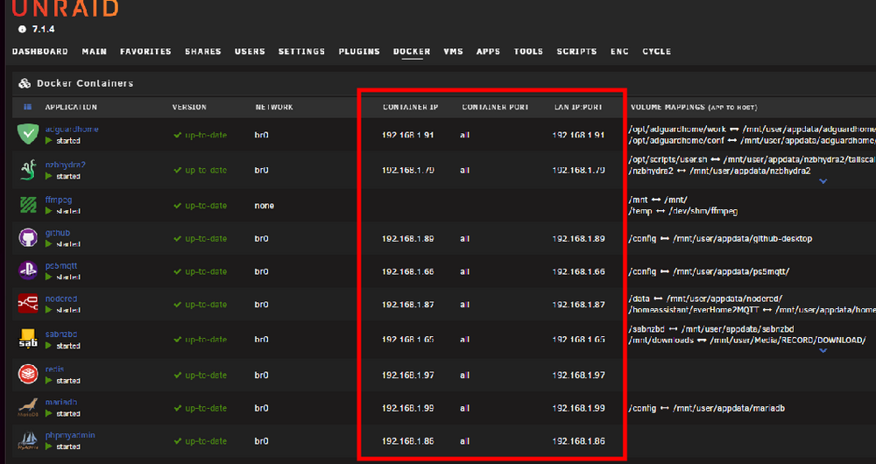Open the github container link
This screenshot has width=876, height=464.
(58, 233)
